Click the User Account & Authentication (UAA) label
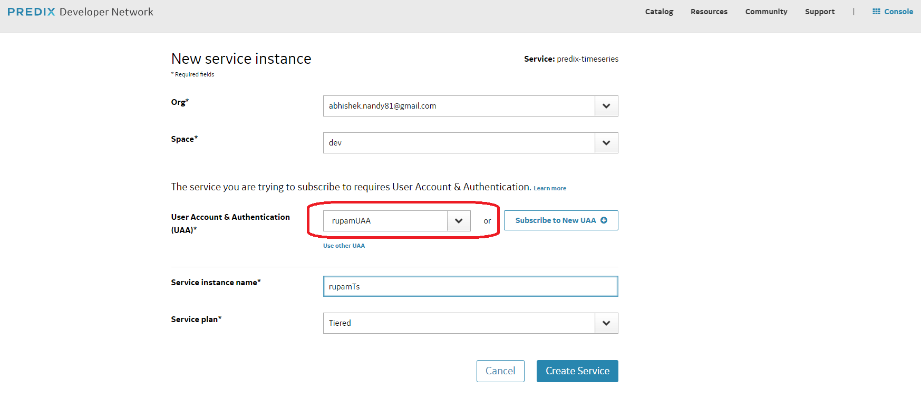 pos(230,224)
